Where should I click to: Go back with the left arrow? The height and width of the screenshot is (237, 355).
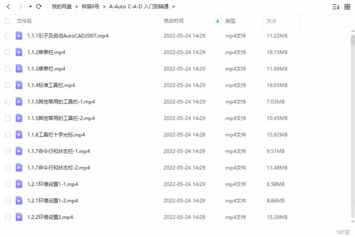point(8,7)
